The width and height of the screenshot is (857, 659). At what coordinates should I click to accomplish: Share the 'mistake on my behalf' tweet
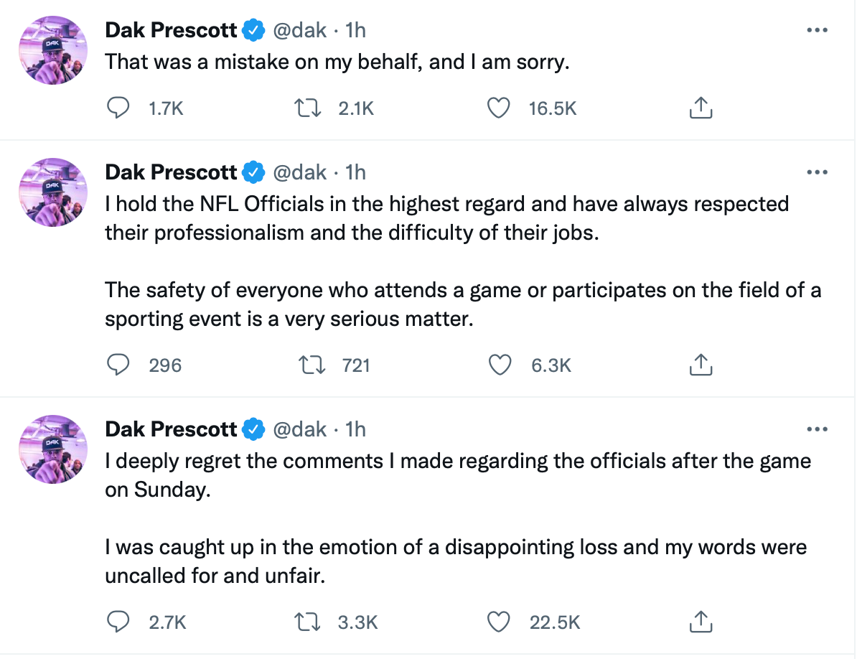pos(700,108)
